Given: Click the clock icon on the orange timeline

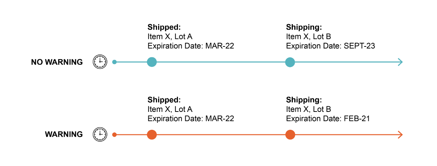Looking at the screenshot, I should tap(100, 135).
